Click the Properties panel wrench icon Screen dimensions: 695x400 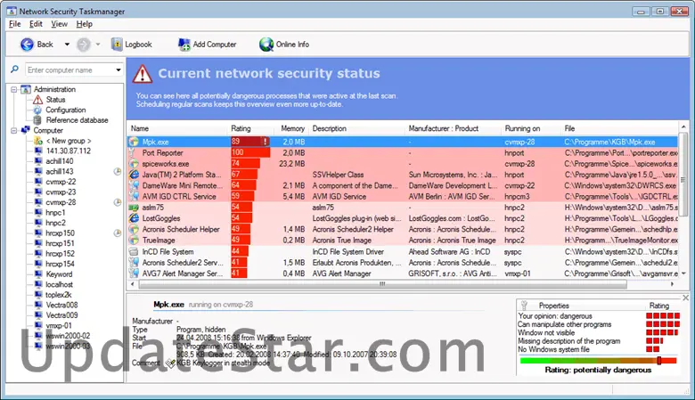tap(524, 306)
